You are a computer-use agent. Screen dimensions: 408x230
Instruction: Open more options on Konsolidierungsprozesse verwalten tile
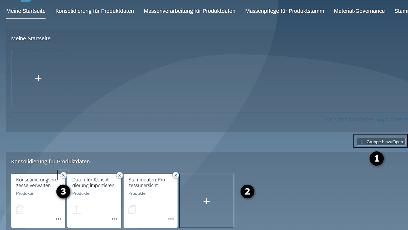(x=59, y=219)
